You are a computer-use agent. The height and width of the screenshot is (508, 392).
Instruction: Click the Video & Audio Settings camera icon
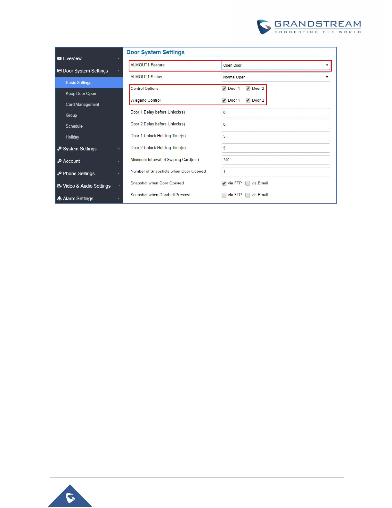tap(59, 186)
